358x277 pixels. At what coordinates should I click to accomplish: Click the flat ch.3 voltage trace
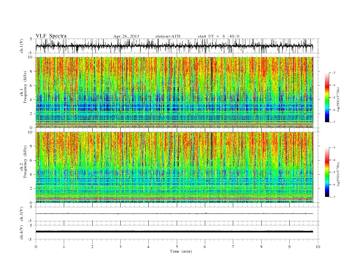click(x=174, y=214)
